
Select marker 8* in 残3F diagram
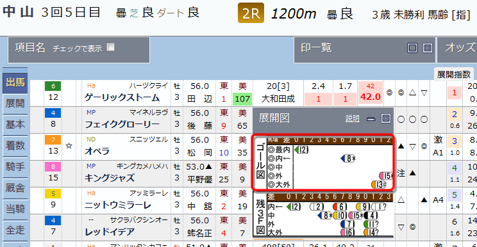[325, 216]
